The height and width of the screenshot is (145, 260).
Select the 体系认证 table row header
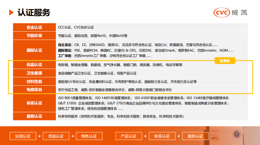(x=34, y=103)
